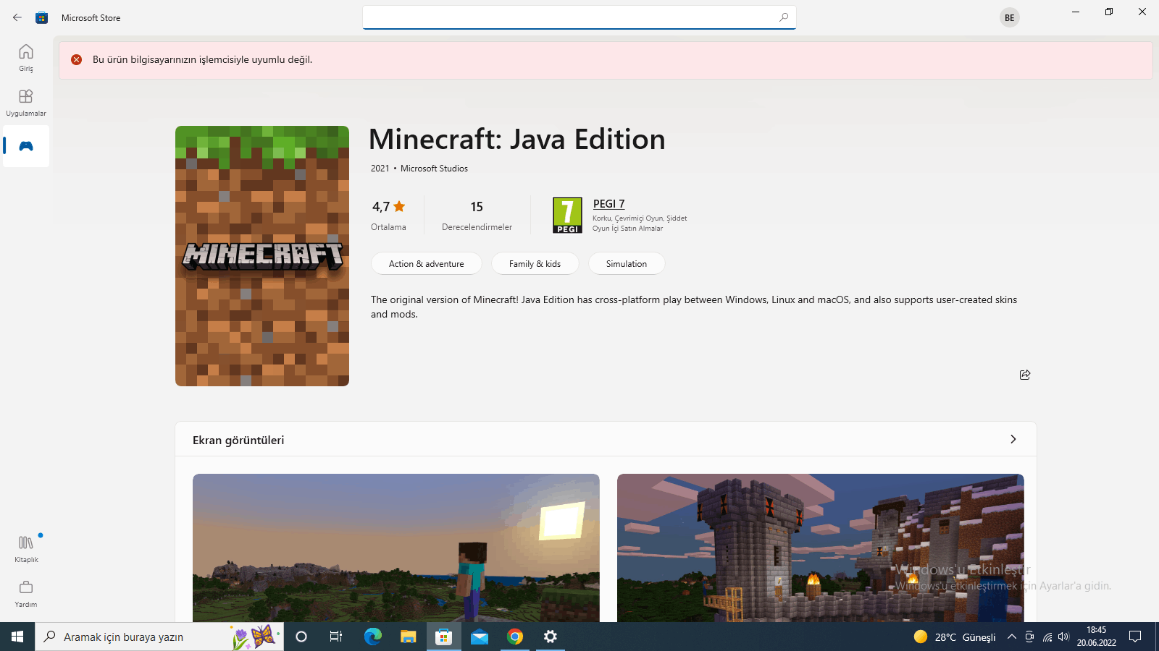The height and width of the screenshot is (651, 1159).
Task: Click the Microsoft Store logo in title bar
Action: tap(42, 17)
